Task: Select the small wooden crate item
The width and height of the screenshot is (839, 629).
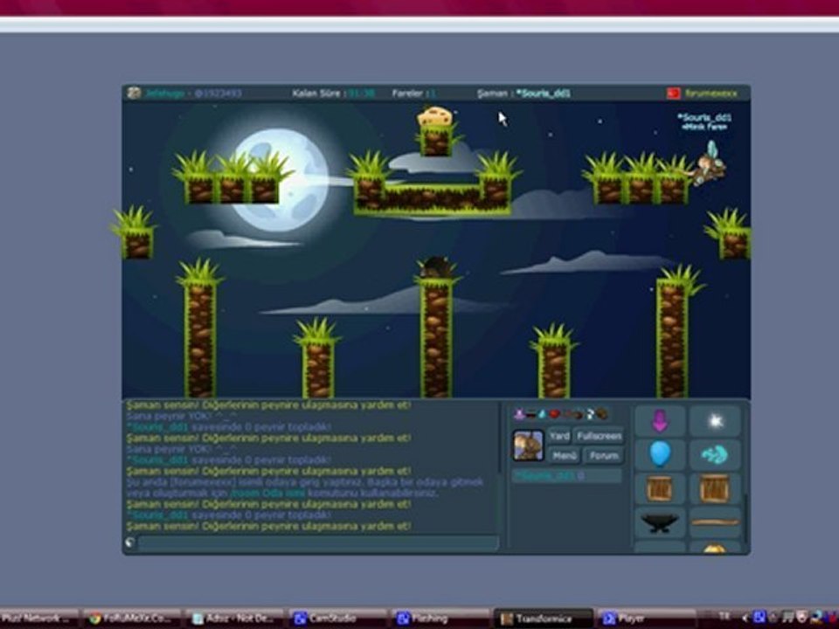Action: coord(660,488)
